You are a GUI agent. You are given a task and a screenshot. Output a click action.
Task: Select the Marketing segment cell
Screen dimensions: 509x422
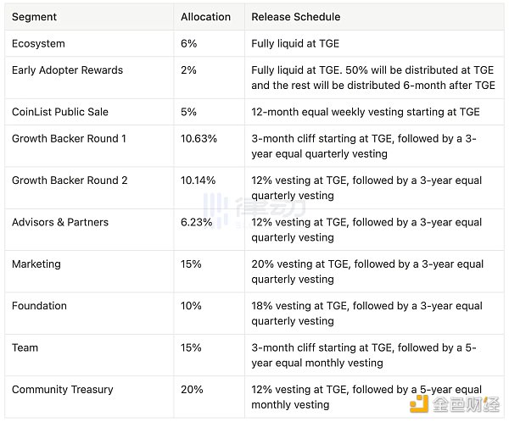36,264
